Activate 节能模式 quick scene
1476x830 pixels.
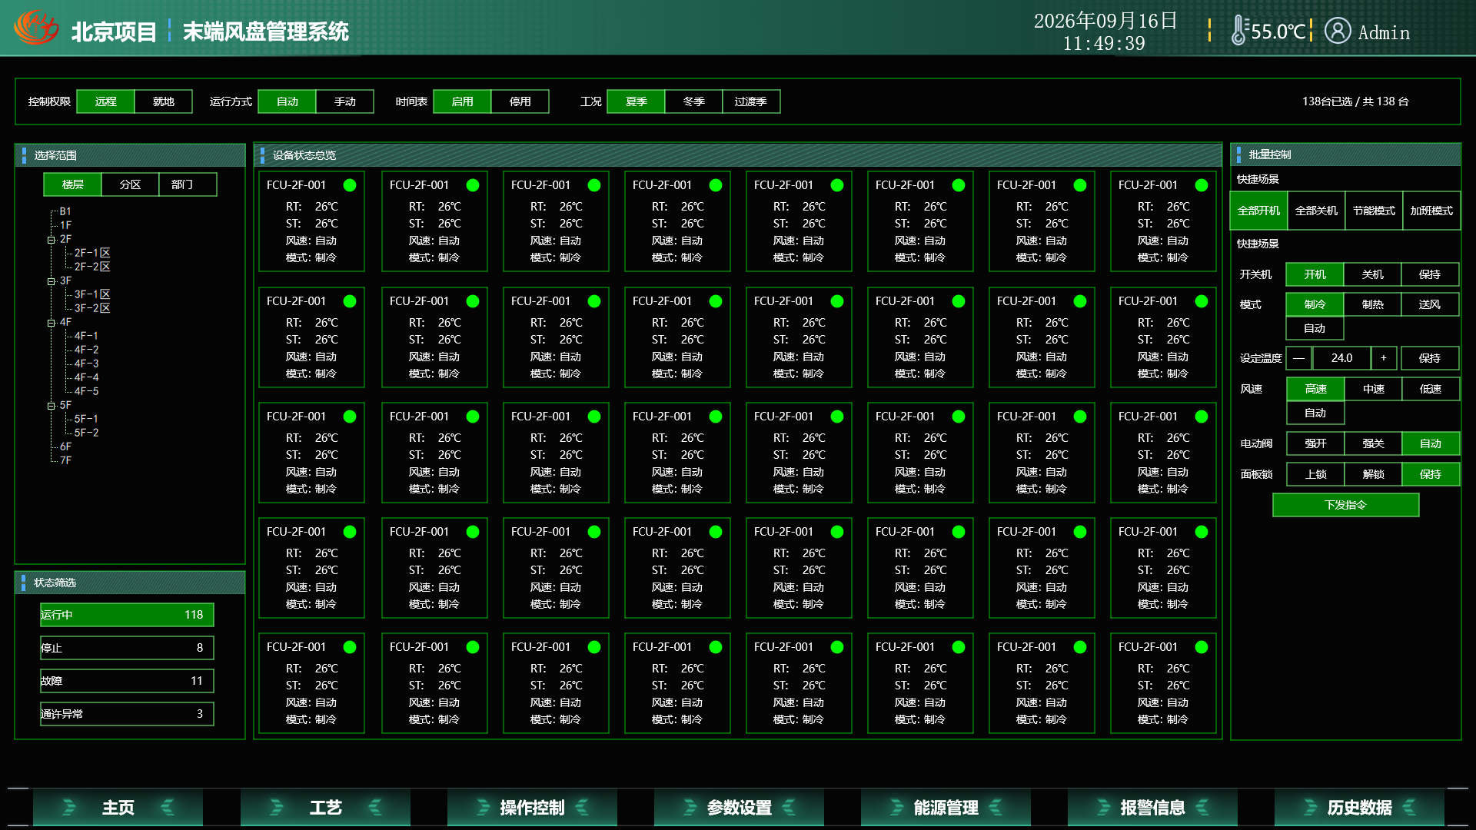pyautogui.click(x=1374, y=211)
